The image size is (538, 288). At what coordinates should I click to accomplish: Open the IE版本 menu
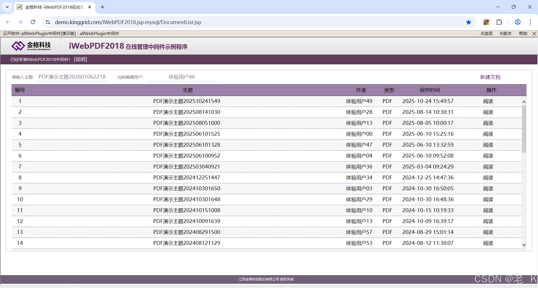pyautogui.click(x=506, y=34)
